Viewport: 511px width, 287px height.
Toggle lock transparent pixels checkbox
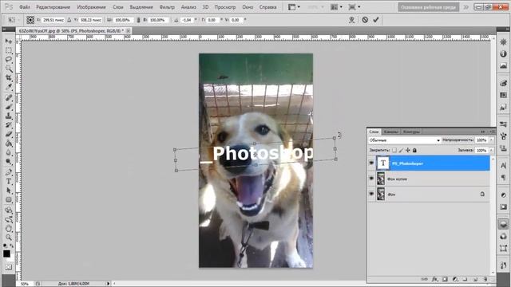tap(394, 150)
